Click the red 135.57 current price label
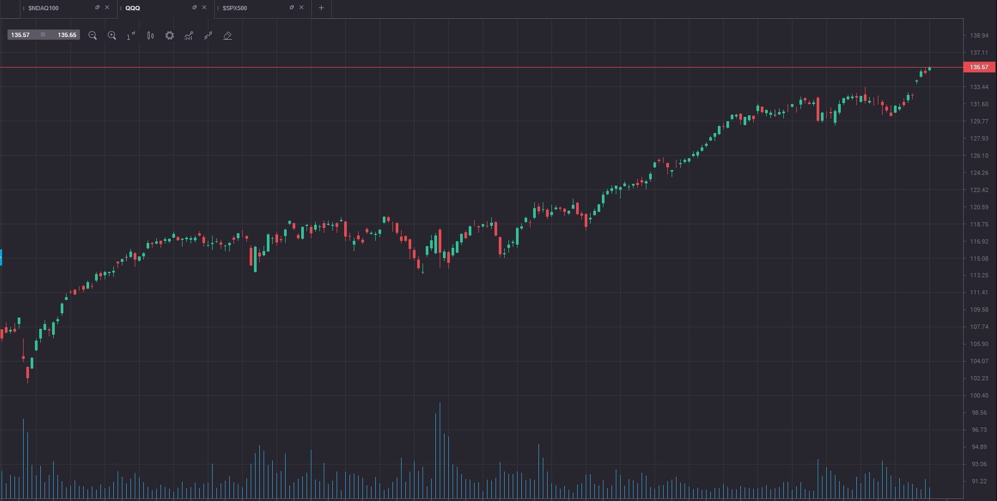 click(979, 67)
